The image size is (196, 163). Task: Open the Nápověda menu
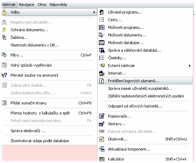click(58, 5)
